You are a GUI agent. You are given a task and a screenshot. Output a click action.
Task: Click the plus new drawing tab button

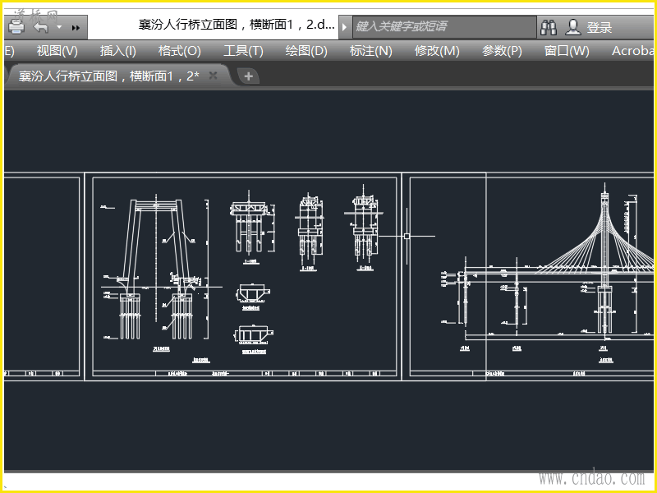point(249,76)
